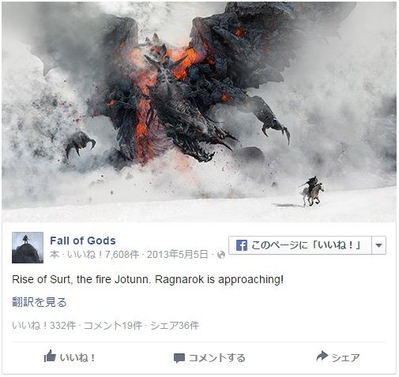The width and height of the screenshot is (399, 377).
Task: Click the いいね！ action label
Action: 77,358
